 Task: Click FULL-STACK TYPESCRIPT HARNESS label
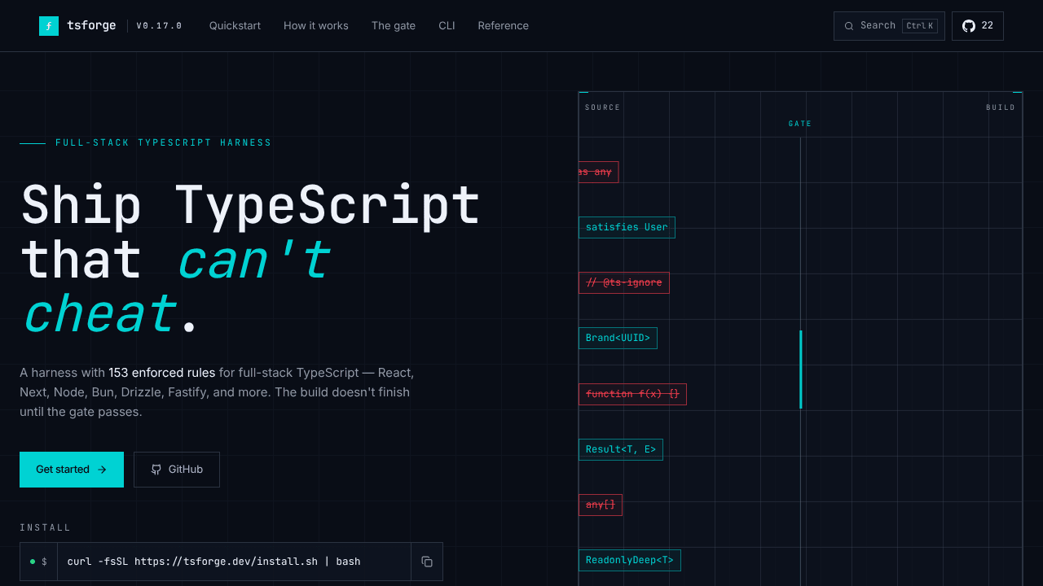pyautogui.click(x=164, y=142)
